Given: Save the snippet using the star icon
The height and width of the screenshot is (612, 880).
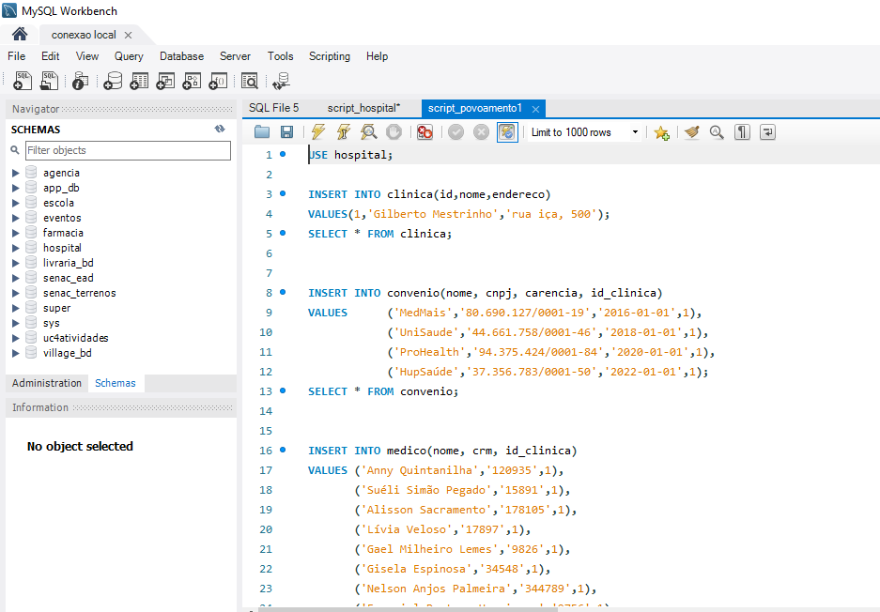Looking at the screenshot, I should point(662,131).
